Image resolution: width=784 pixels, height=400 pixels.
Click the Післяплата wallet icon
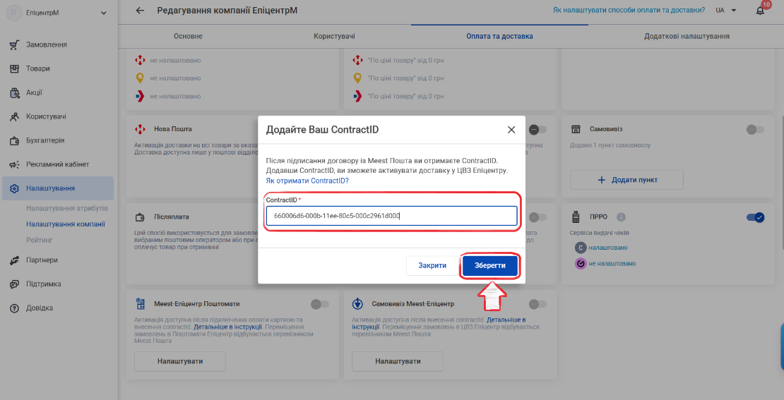140,217
